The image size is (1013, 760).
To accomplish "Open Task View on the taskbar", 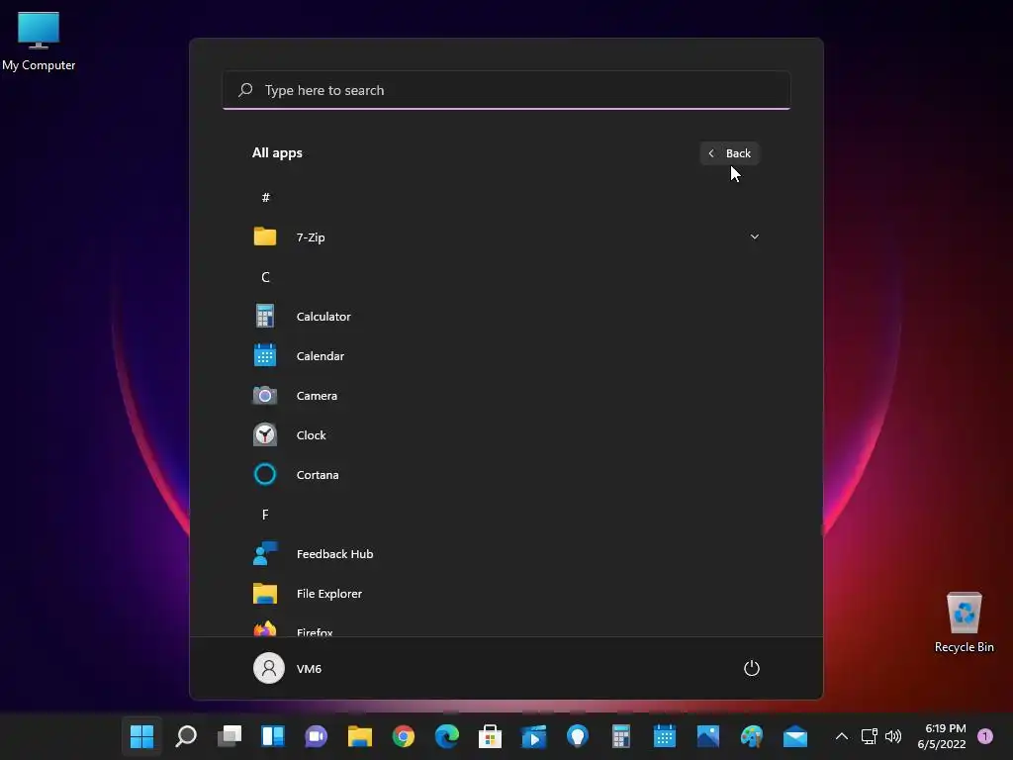I will 230,735.
